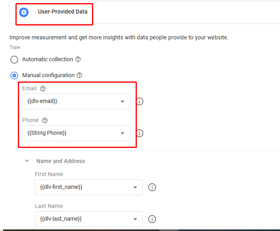Click the {{String Phone}} field value
This screenshot has width=280, height=231.
point(47,133)
